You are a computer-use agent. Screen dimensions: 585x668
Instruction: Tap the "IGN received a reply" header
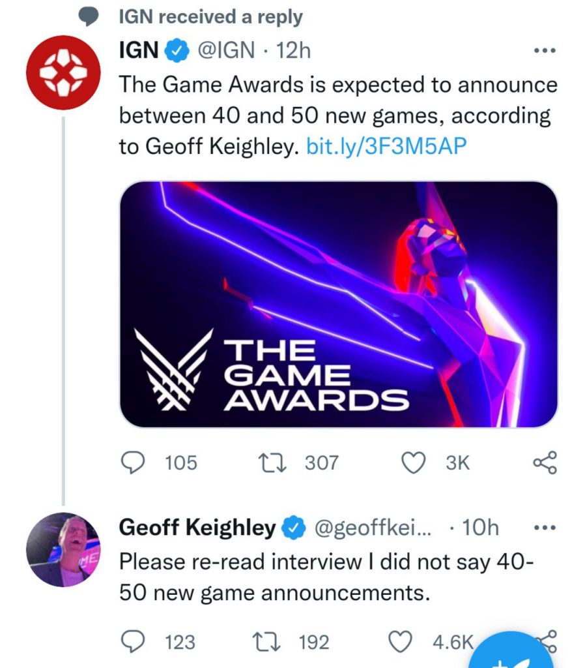(x=210, y=17)
